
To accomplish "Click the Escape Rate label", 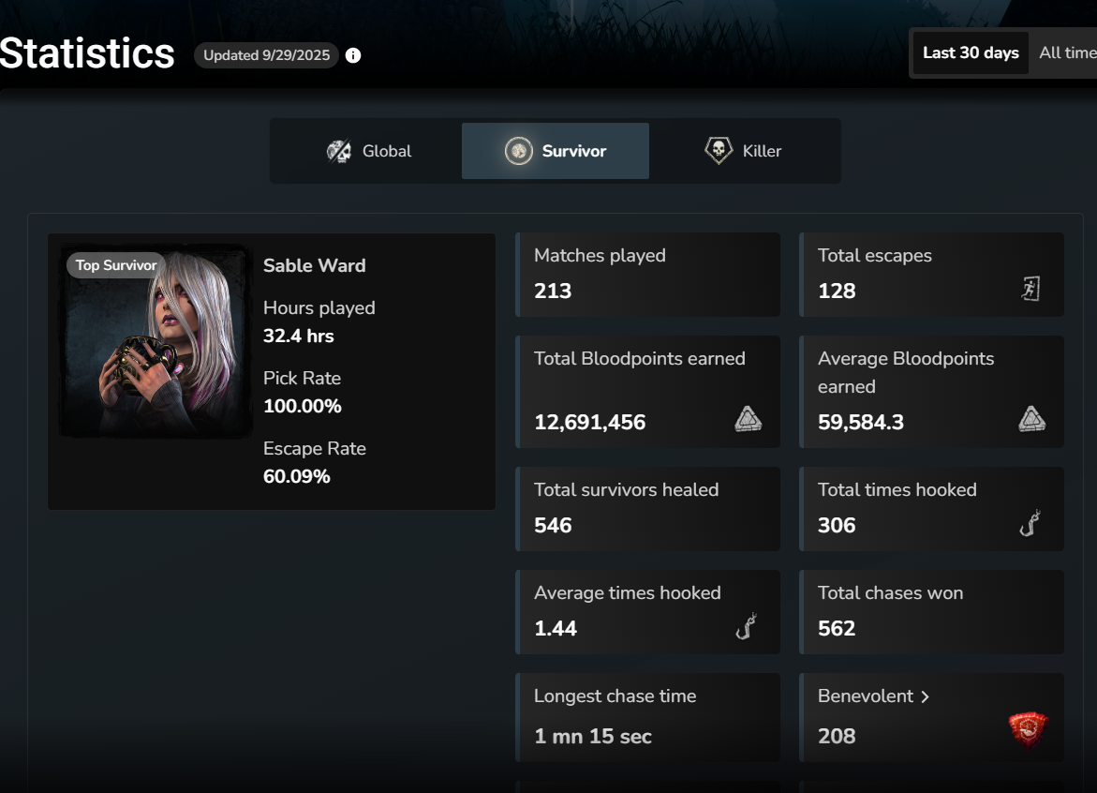I will [x=315, y=449].
